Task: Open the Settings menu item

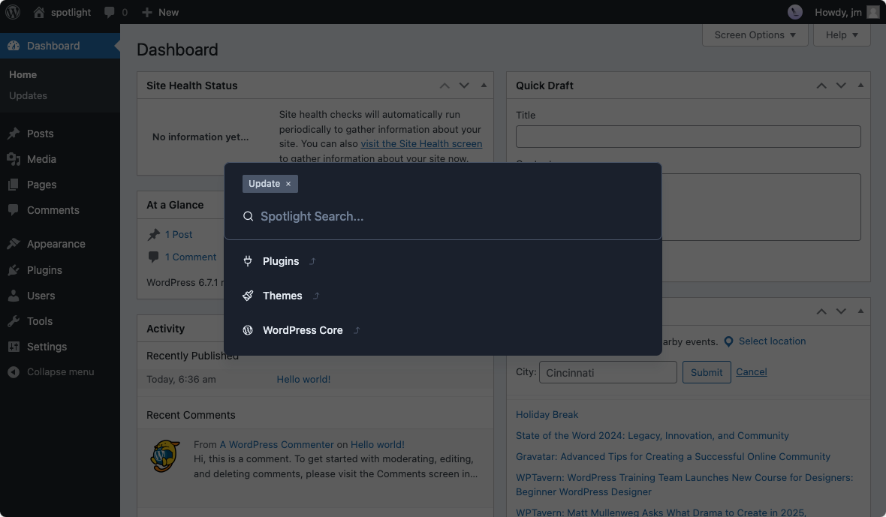Action: coord(60,347)
